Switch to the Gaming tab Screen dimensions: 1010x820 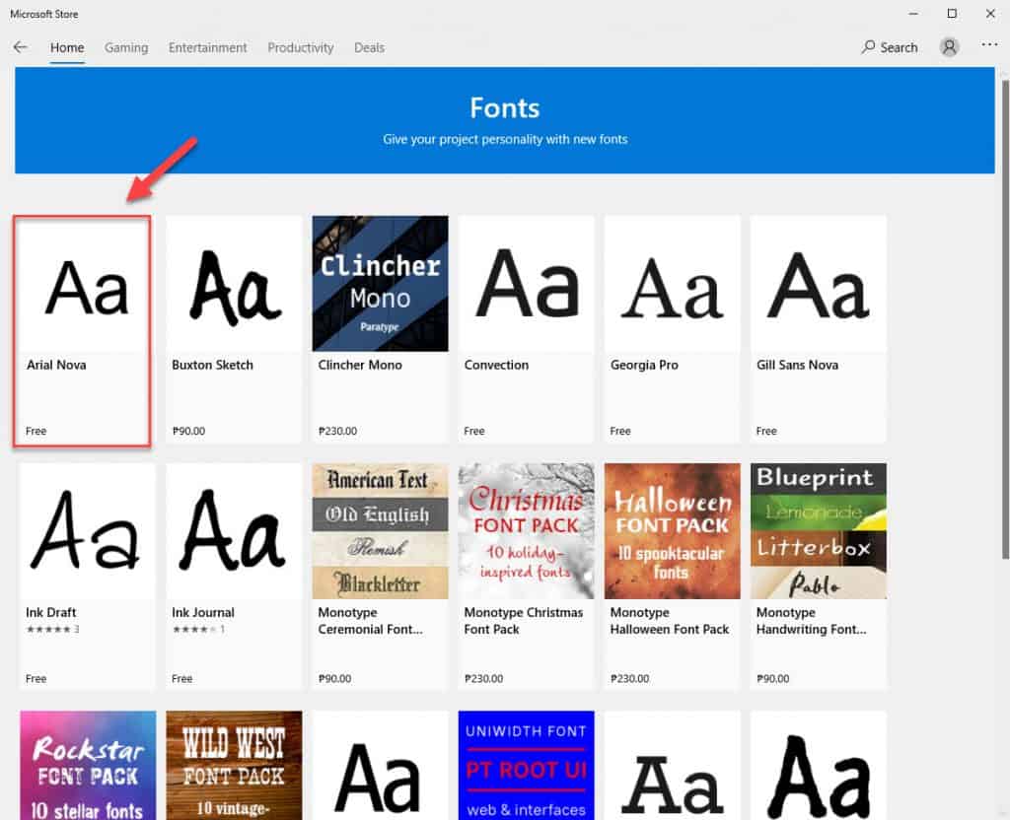click(x=126, y=46)
